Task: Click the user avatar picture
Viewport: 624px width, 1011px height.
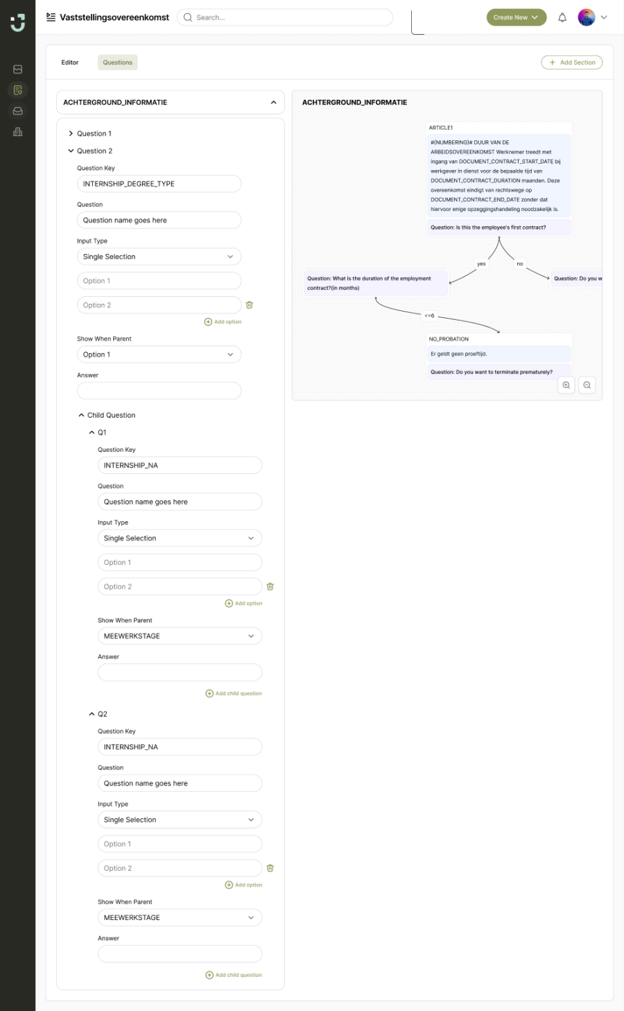Action: pyautogui.click(x=587, y=17)
